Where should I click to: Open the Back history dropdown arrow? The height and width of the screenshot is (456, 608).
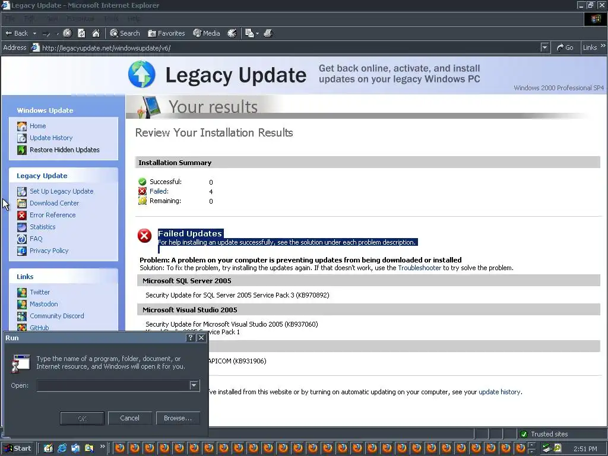click(x=34, y=33)
